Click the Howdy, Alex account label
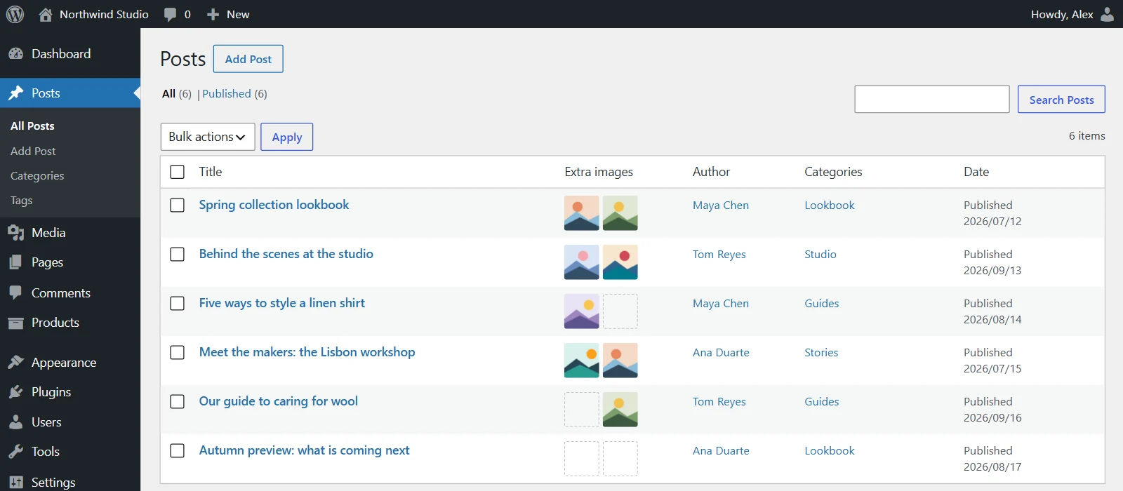The width and height of the screenshot is (1123, 491). click(x=1062, y=14)
